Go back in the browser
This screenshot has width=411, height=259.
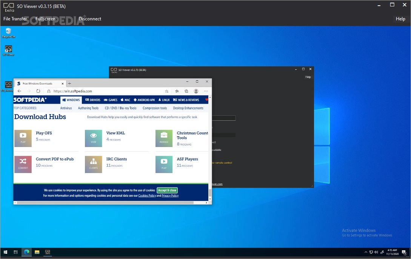pos(19,91)
